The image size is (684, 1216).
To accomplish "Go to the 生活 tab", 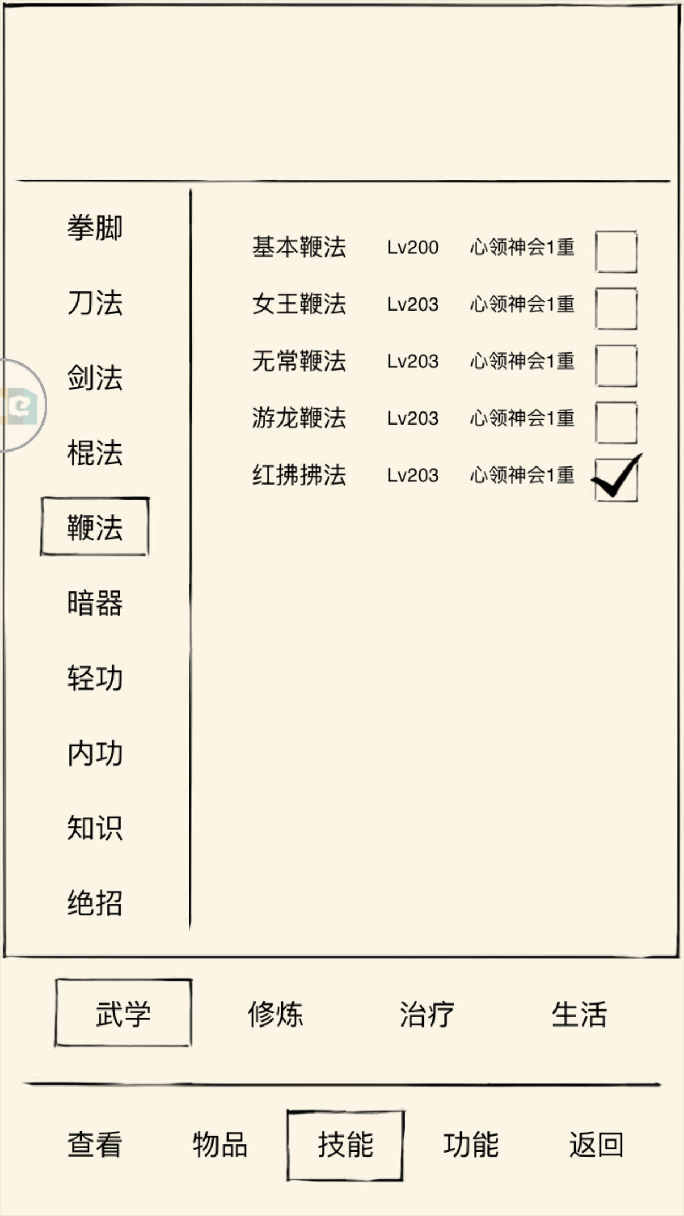I will 579,1014.
